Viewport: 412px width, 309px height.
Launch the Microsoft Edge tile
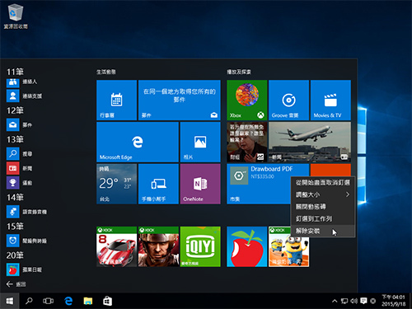pos(138,142)
